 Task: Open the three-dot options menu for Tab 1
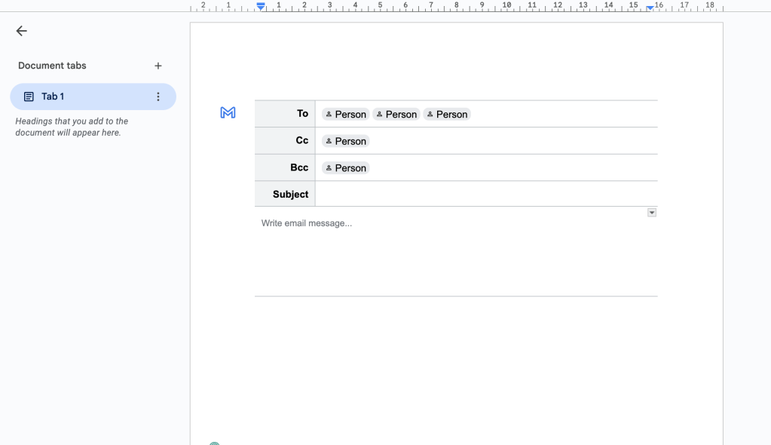(158, 97)
